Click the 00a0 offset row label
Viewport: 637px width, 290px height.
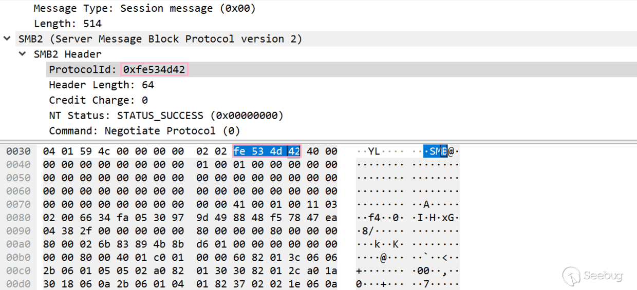tap(18, 244)
